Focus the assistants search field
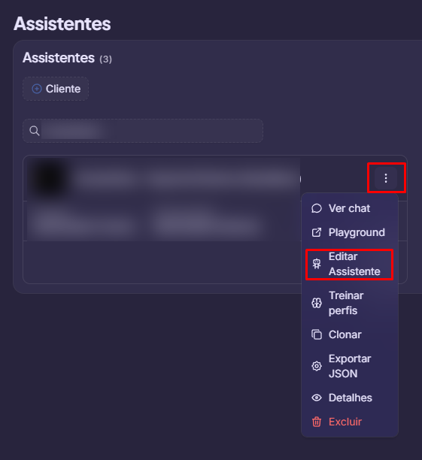The image size is (422, 460). pos(143,131)
